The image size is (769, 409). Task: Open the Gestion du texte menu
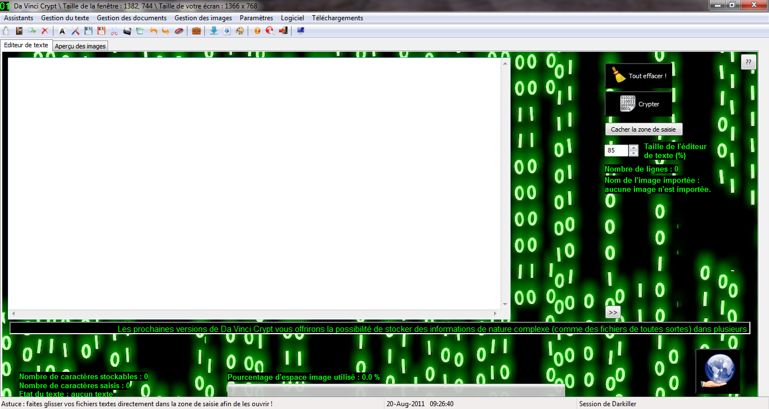point(65,18)
